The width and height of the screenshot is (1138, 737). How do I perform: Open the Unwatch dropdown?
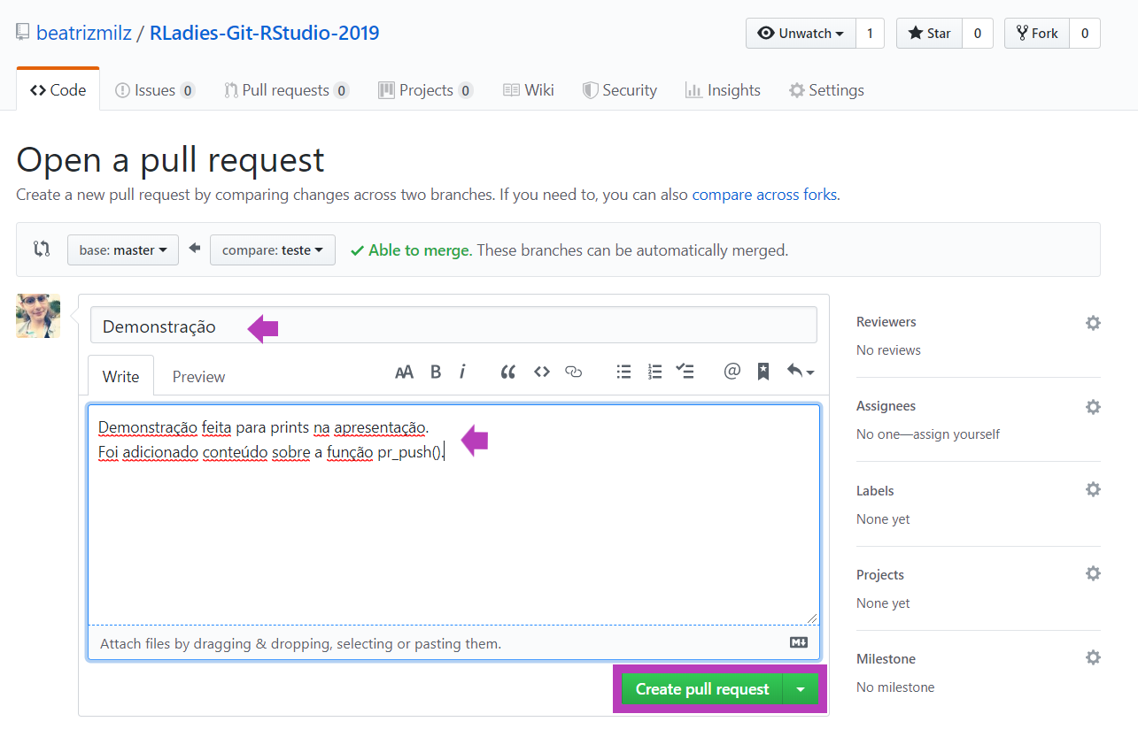(x=801, y=34)
